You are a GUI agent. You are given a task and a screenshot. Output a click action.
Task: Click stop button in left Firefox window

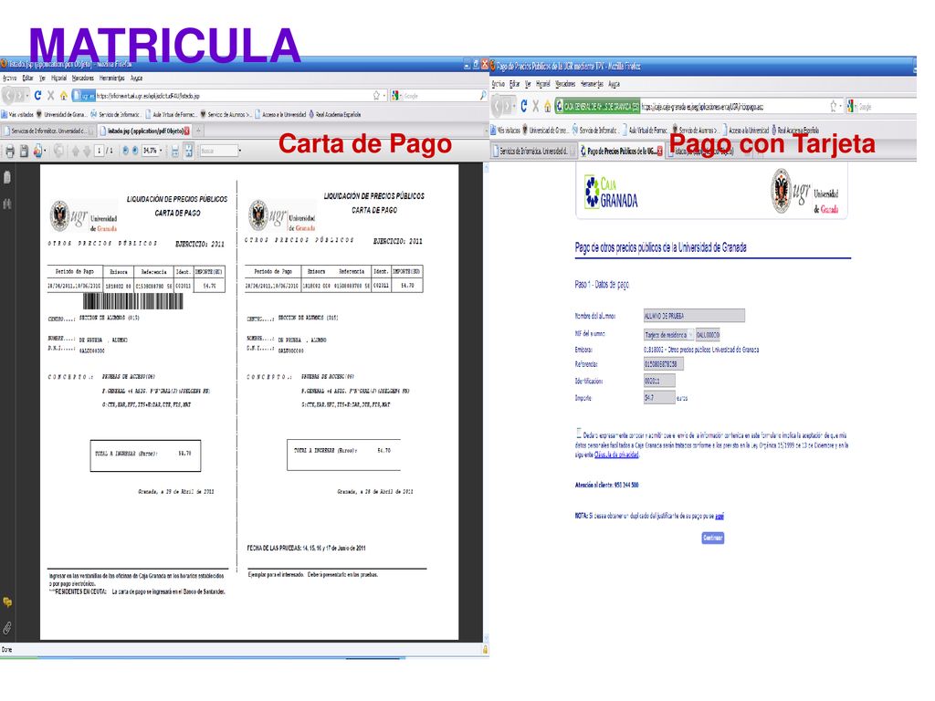pos(51,95)
